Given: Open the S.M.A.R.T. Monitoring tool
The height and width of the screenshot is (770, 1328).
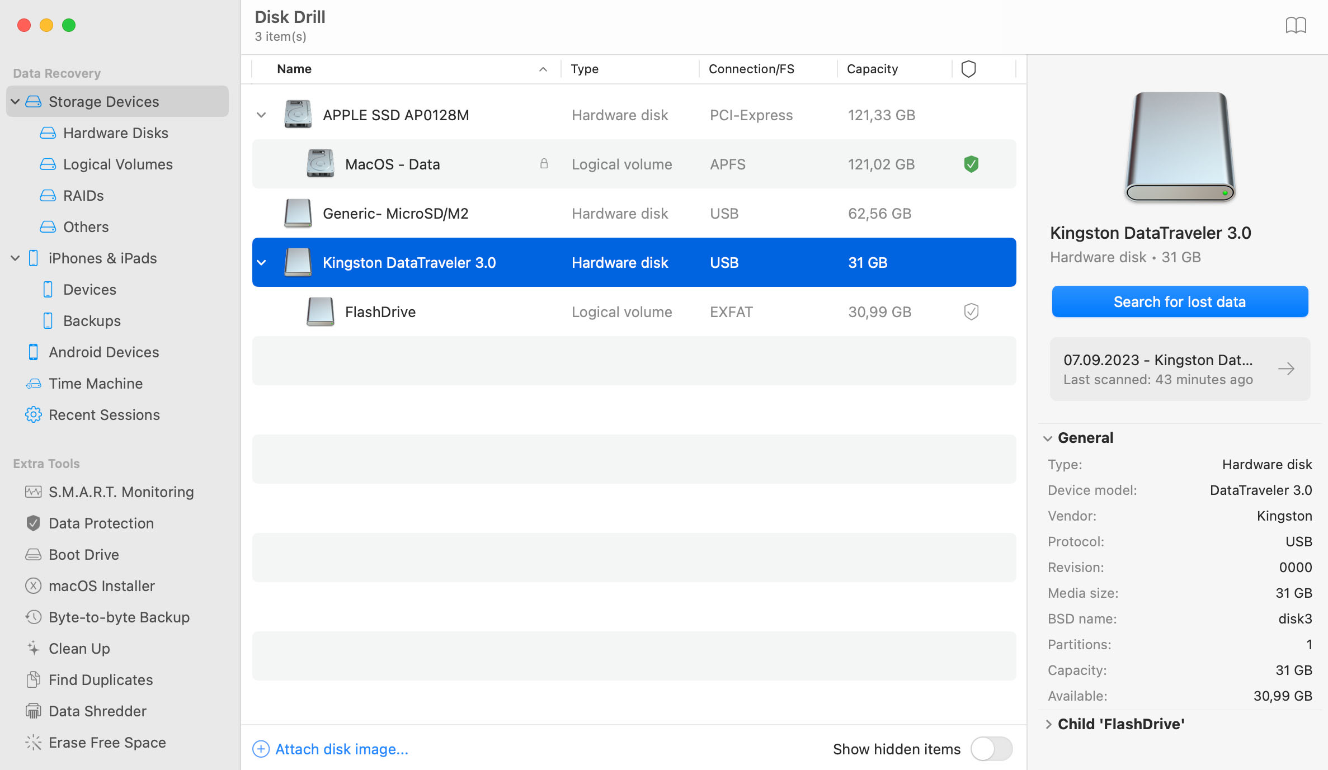Looking at the screenshot, I should click(121, 492).
